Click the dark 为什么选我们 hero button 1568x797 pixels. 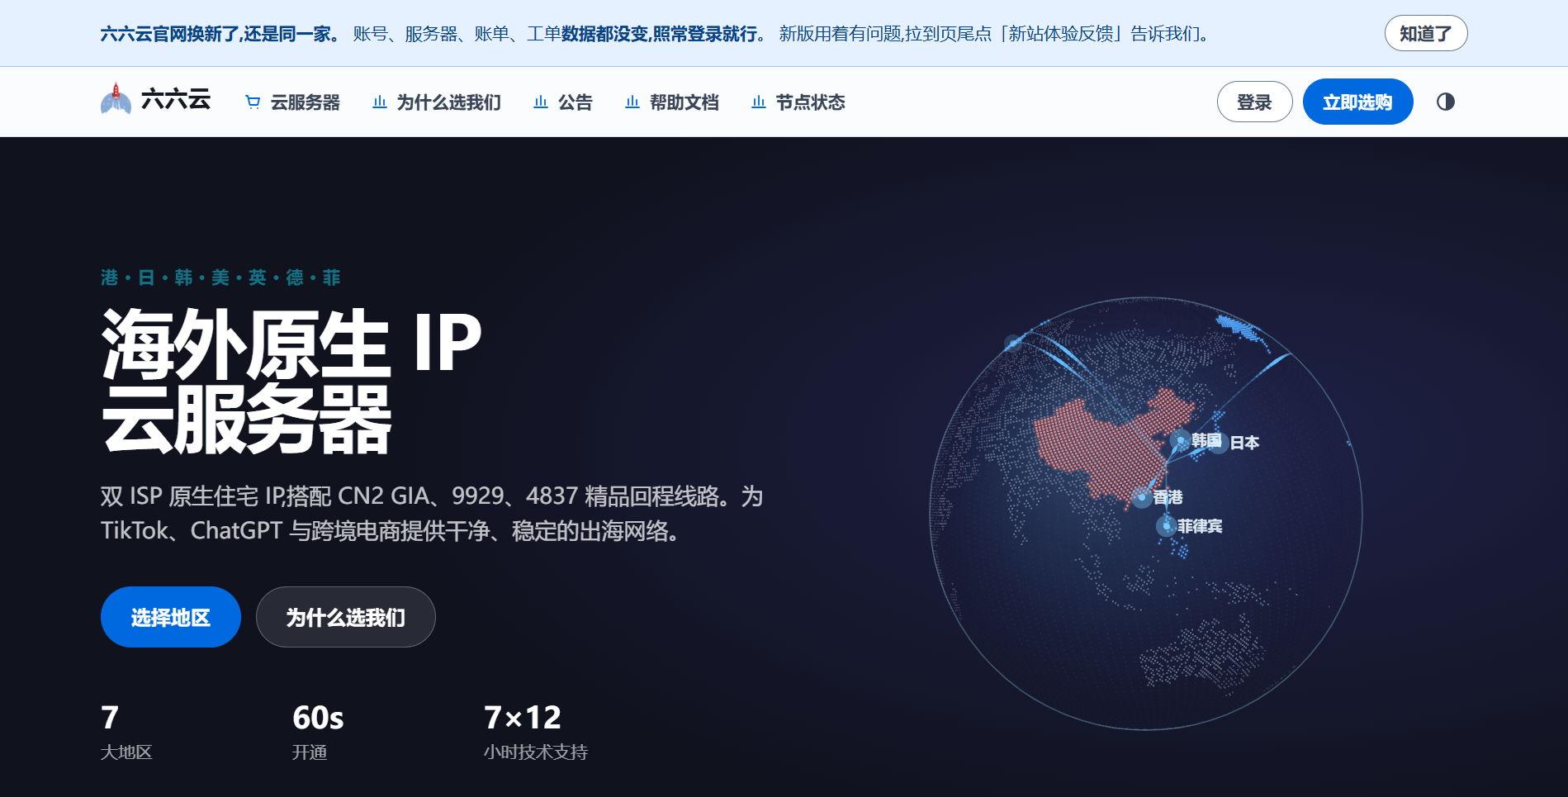pos(346,617)
